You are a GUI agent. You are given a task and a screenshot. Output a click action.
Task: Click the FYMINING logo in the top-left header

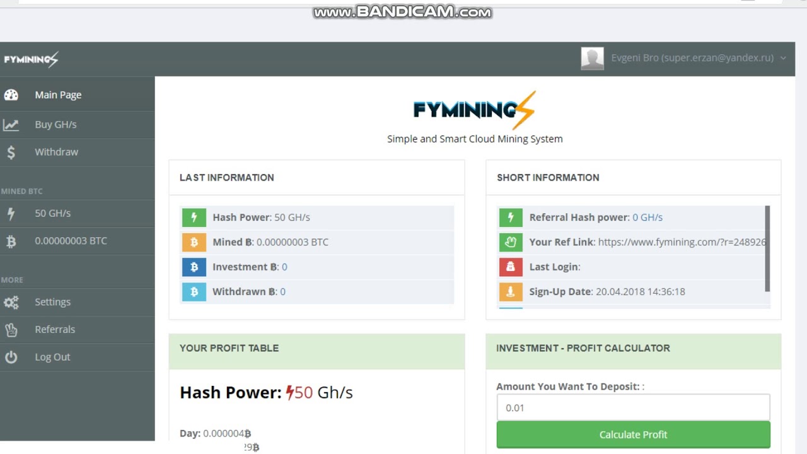click(x=31, y=59)
